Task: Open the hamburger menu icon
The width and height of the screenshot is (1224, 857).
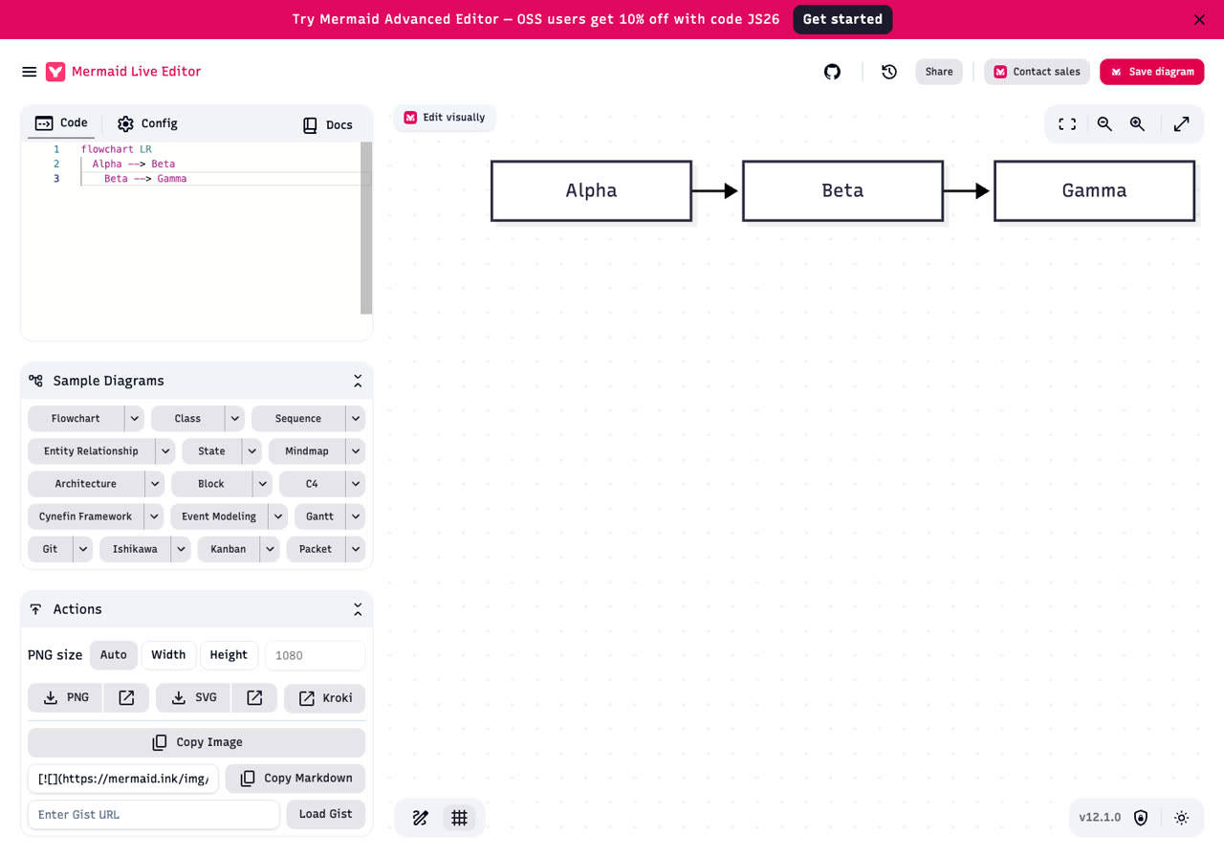Action: pyautogui.click(x=30, y=72)
